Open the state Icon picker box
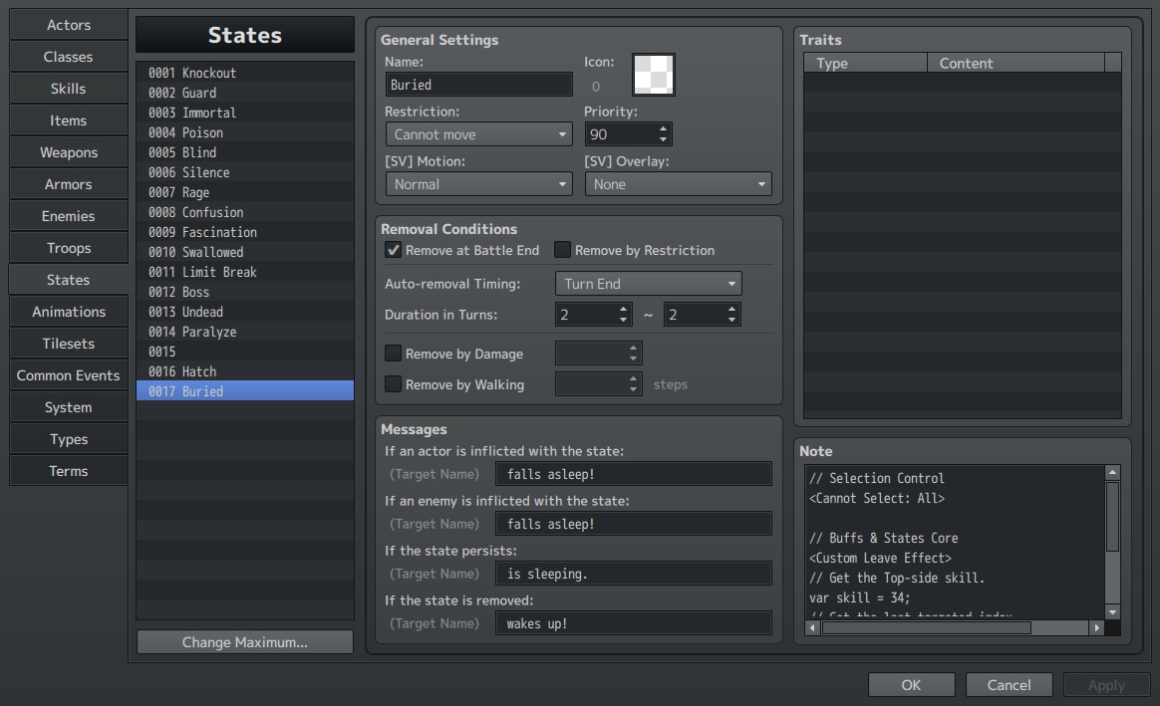This screenshot has height=706, width=1160. click(x=653, y=75)
